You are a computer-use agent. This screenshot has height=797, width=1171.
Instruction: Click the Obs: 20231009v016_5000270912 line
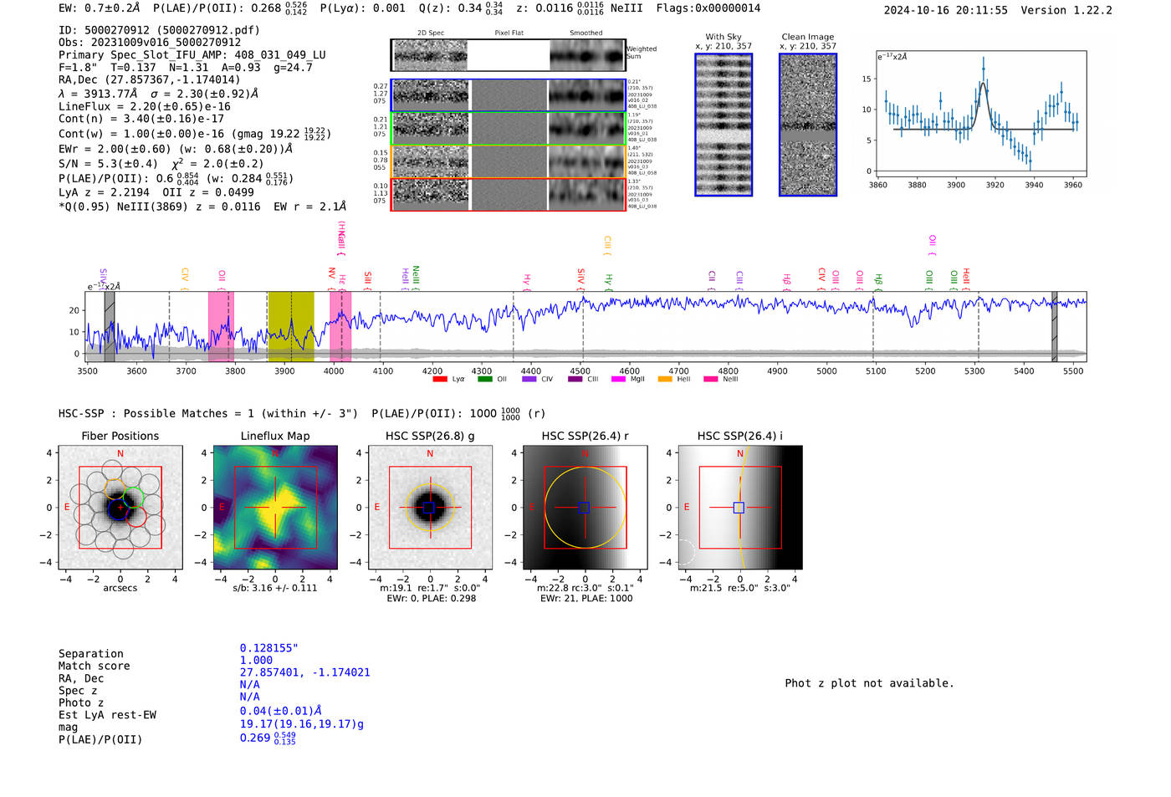[x=150, y=43]
